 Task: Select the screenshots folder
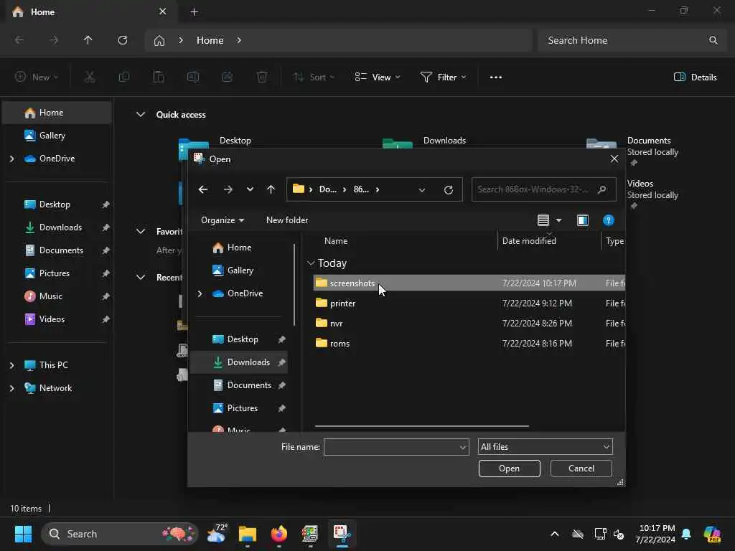tap(469, 283)
